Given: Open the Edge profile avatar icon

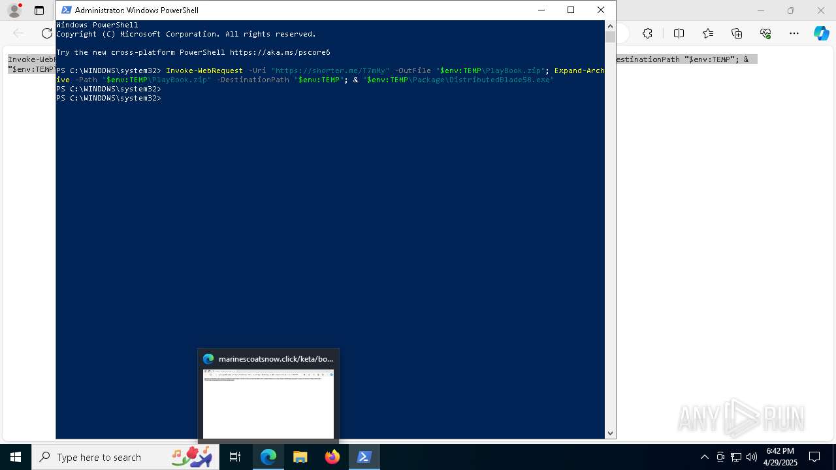Looking at the screenshot, I should 14,10.
